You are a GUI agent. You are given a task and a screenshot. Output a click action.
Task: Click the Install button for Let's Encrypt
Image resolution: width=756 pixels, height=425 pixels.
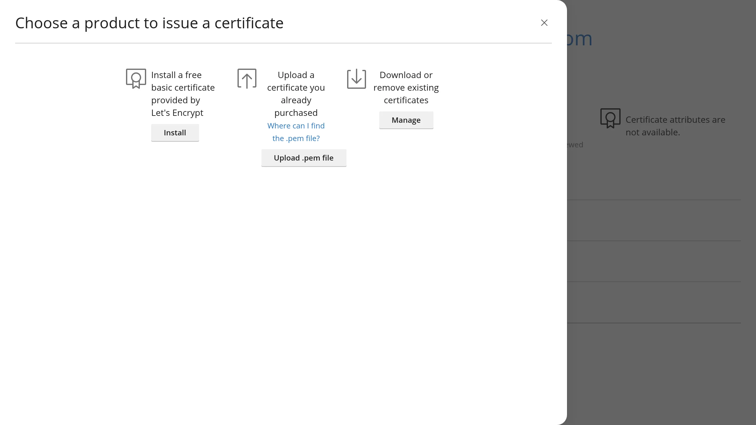[x=175, y=133]
